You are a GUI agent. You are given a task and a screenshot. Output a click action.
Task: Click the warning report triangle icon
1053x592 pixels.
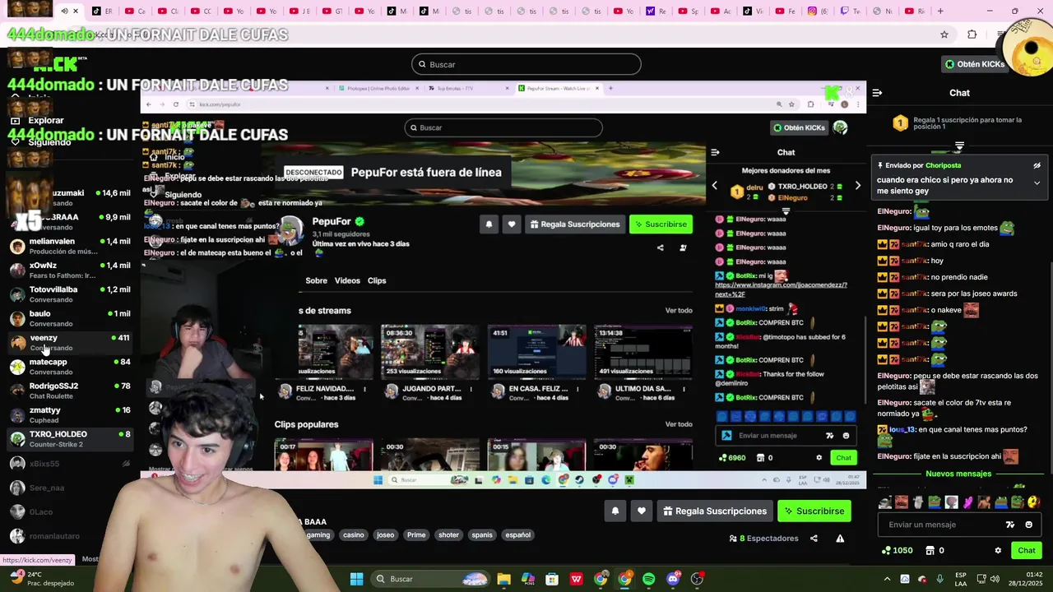[x=840, y=539]
